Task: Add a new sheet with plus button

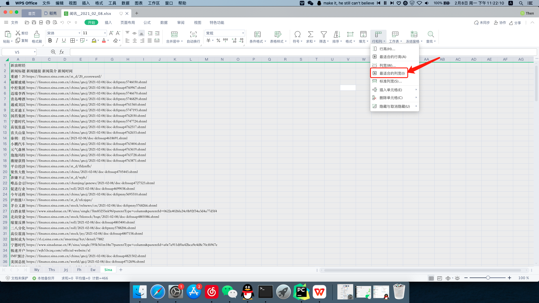Action: [x=121, y=270]
